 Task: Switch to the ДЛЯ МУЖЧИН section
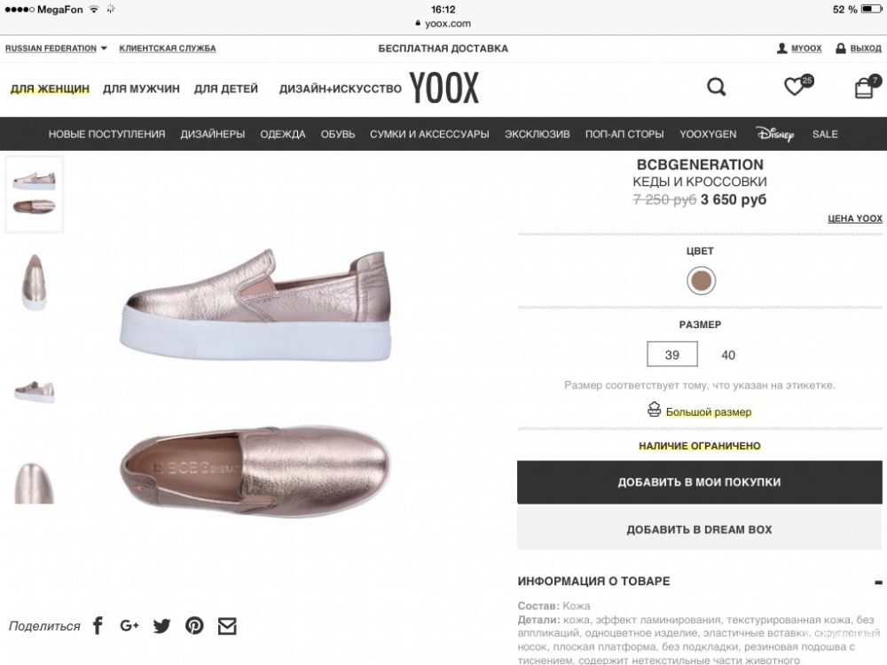pos(142,89)
